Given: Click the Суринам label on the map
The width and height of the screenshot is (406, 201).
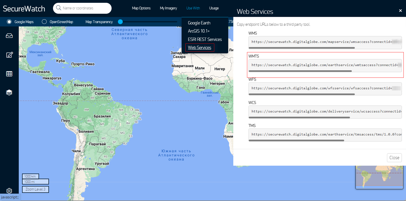Looking at the screenshot, I should tap(102, 94).
